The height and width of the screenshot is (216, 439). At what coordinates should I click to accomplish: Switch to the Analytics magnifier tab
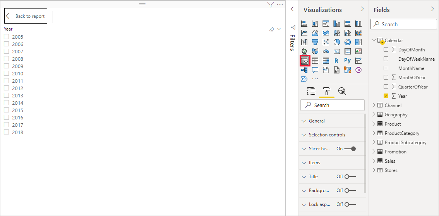(342, 91)
